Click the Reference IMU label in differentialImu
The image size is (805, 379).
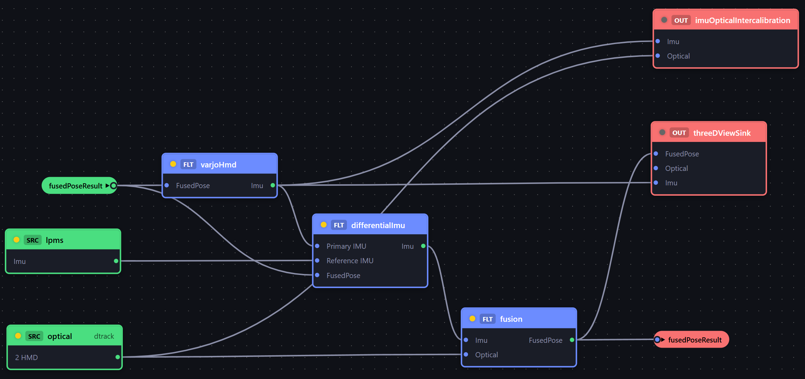[350, 261]
